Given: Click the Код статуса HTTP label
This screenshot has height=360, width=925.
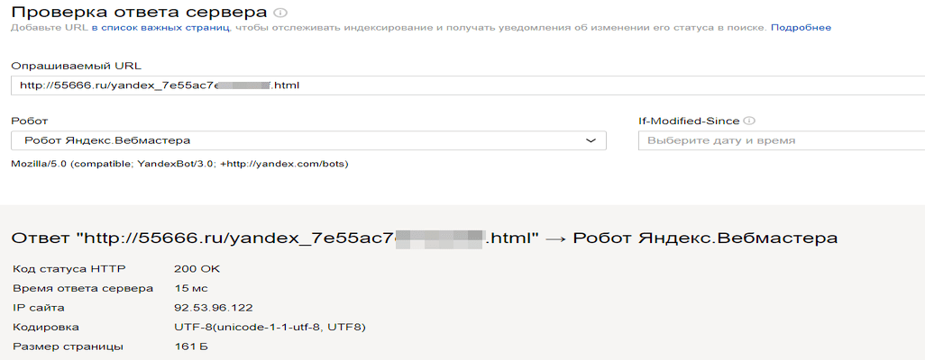Looking at the screenshot, I should pyautogui.click(x=69, y=268).
